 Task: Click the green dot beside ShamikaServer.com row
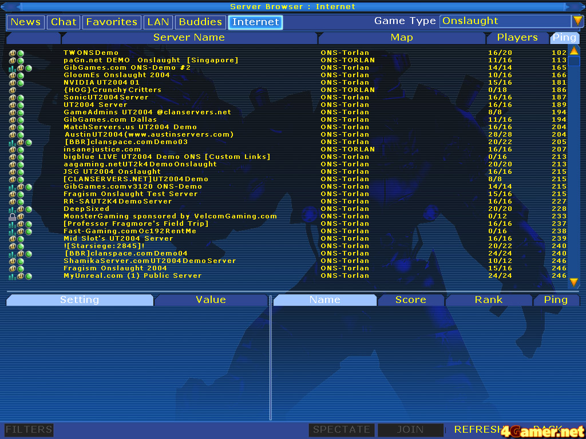point(21,261)
